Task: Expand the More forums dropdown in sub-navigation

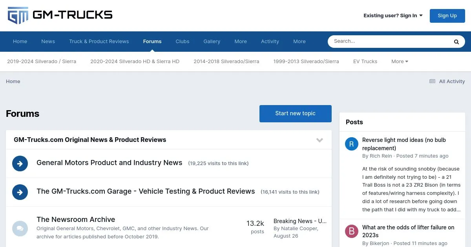Action: point(400,62)
